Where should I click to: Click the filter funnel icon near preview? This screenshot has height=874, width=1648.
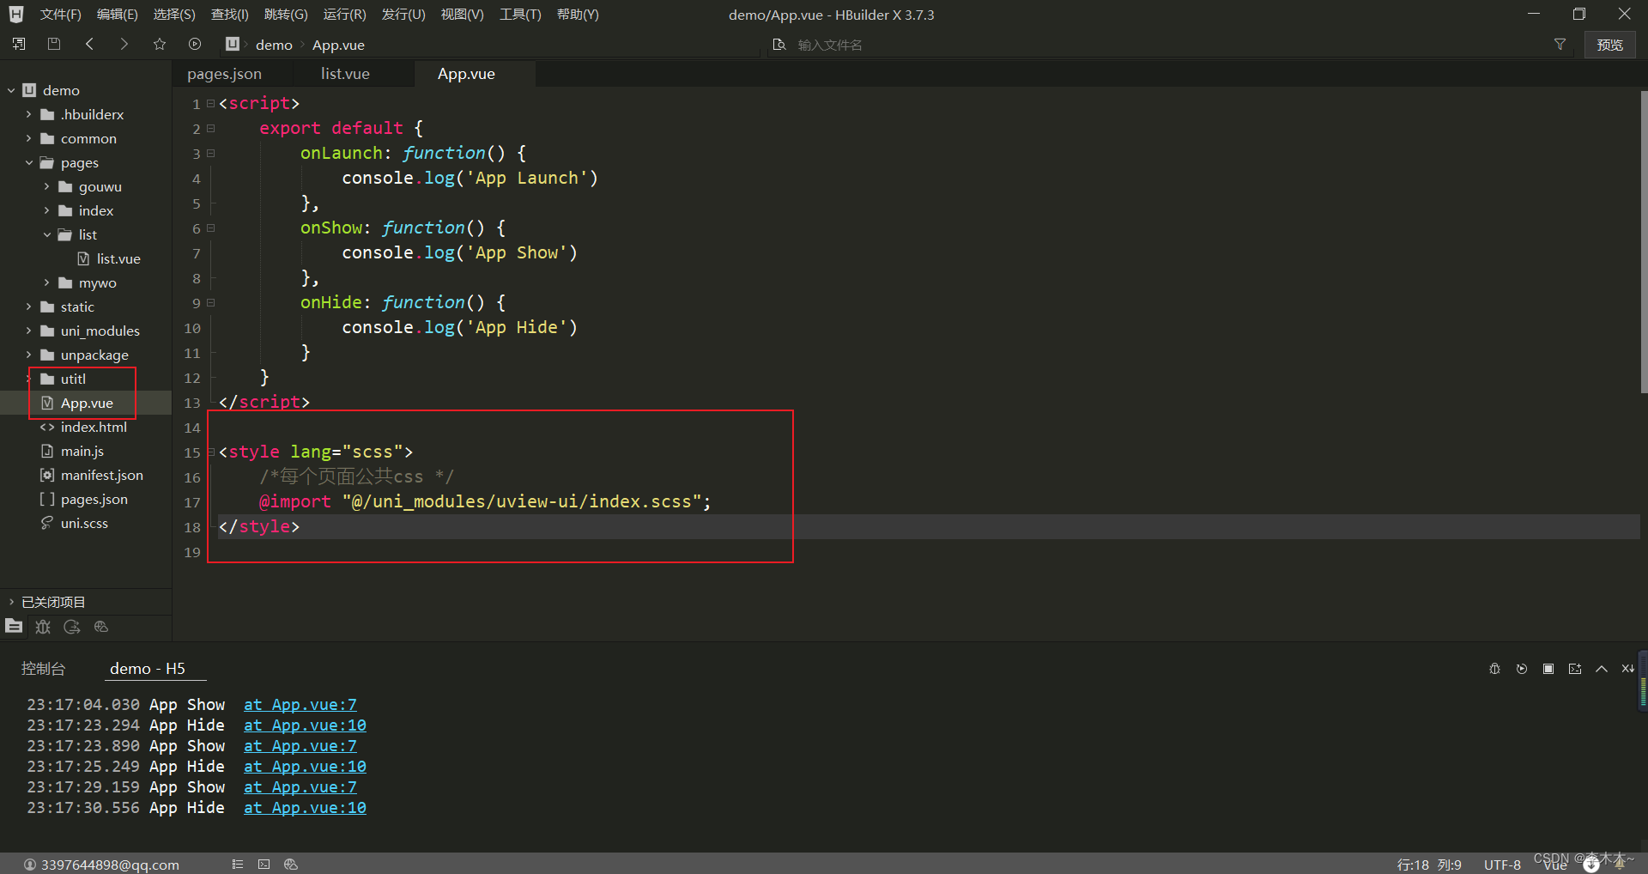1560,45
